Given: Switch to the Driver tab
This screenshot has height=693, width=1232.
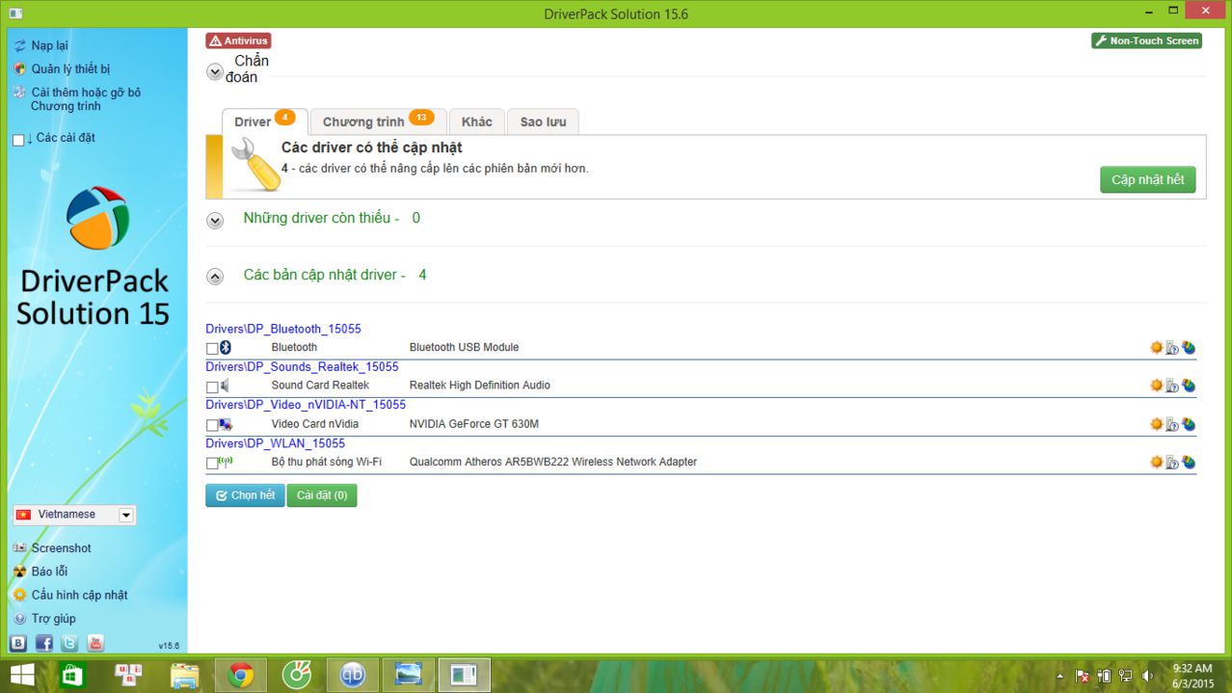Looking at the screenshot, I should pos(265,121).
